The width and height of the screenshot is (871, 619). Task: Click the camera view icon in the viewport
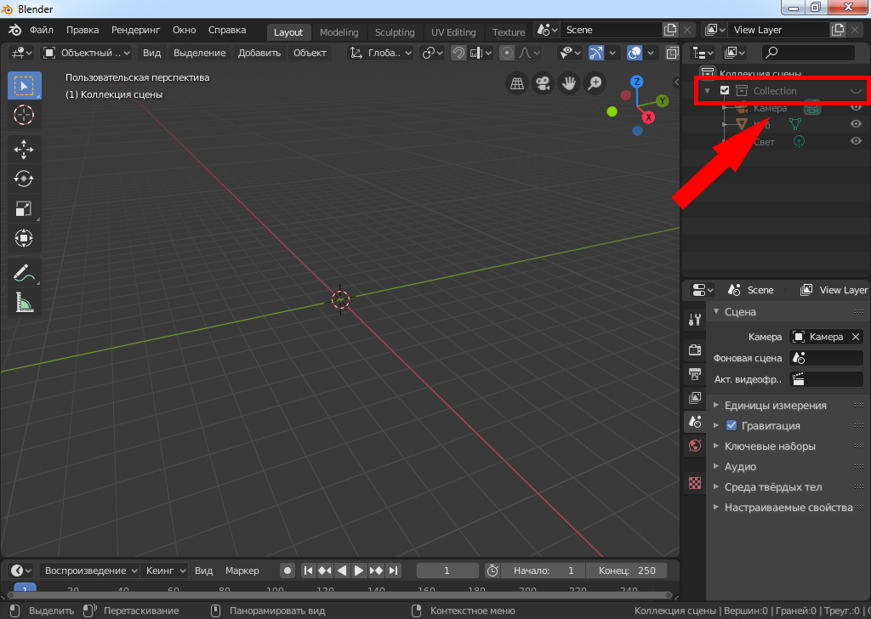click(x=542, y=83)
